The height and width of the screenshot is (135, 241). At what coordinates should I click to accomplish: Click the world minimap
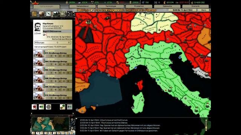pos(50,124)
